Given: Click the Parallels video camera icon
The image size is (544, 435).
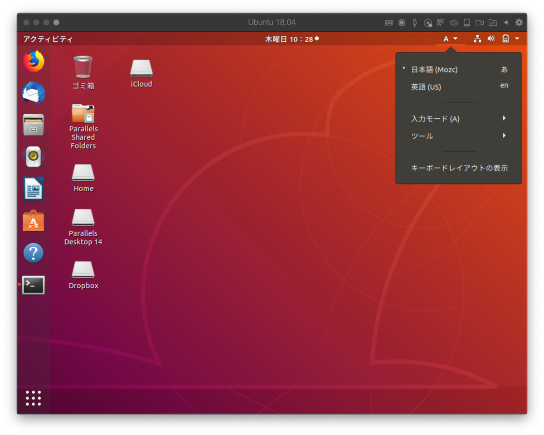Looking at the screenshot, I should click(x=480, y=23).
